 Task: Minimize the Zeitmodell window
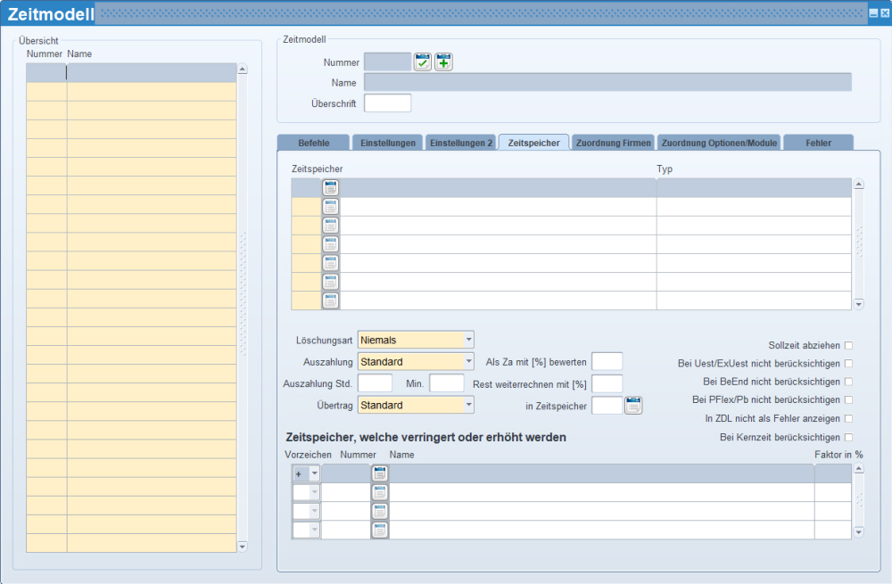pyautogui.click(x=873, y=13)
